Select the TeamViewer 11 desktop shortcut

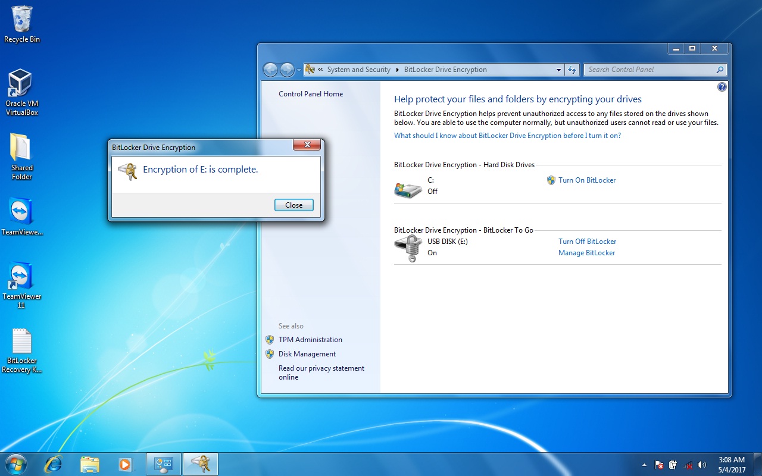pyautogui.click(x=21, y=286)
